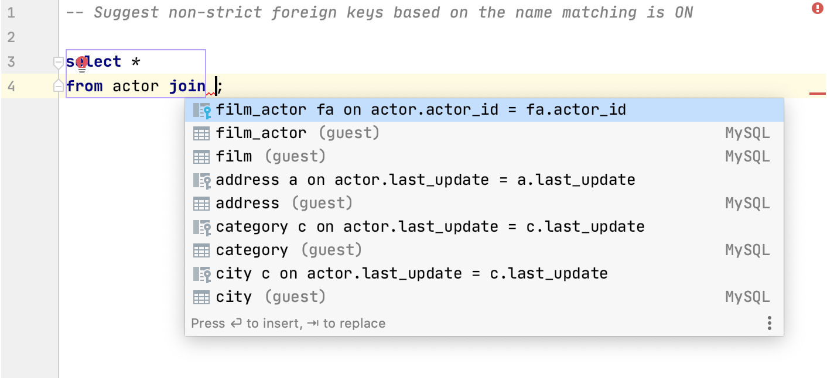This screenshot has height=378, width=827.
Task: Click the table icon beside city (guest)
Action: [x=202, y=297]
